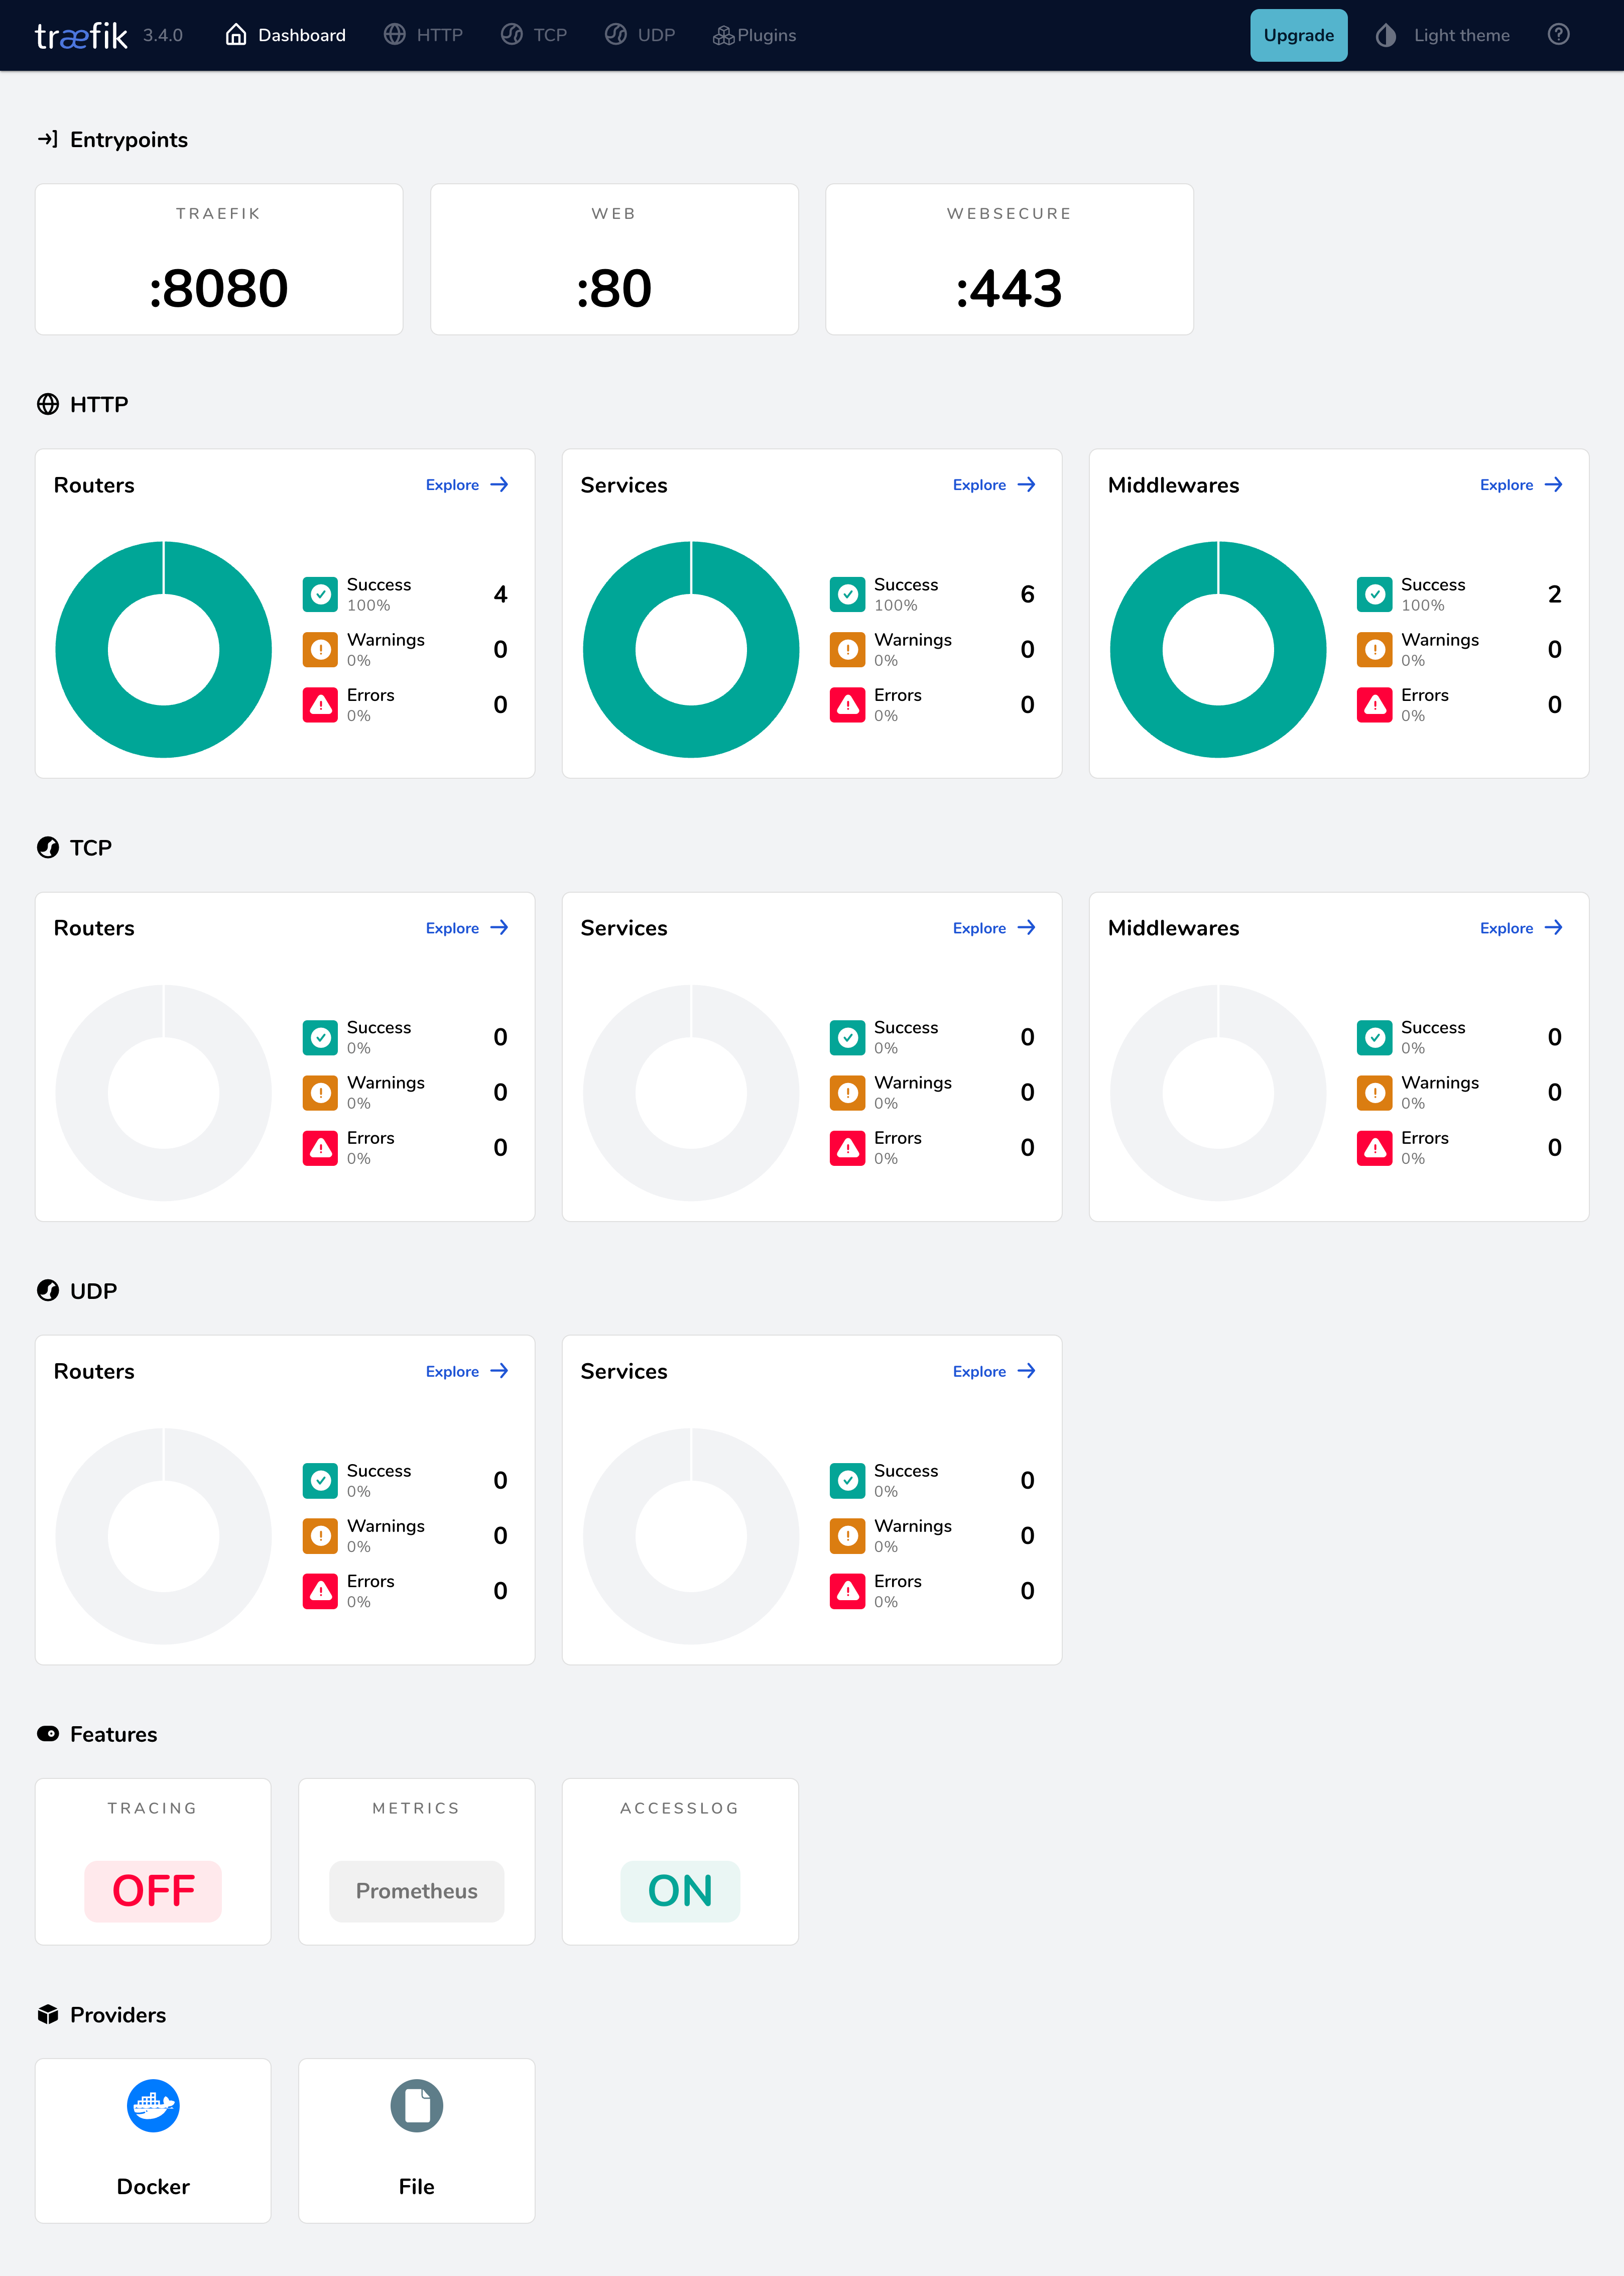This screenshot has width=1624, height=2276.
Task: Click the ACCESSLOG ON indicator
Action: coord(680,1891)
